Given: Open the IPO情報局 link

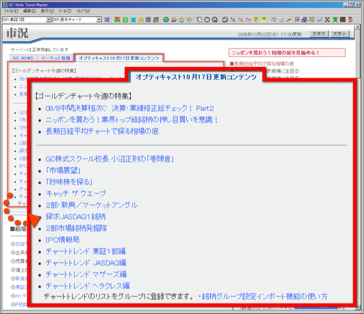Looking at the screenshot, I should (62, 240).
